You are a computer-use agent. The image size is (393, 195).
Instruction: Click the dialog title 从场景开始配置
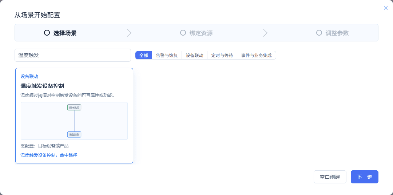[37, 15]
